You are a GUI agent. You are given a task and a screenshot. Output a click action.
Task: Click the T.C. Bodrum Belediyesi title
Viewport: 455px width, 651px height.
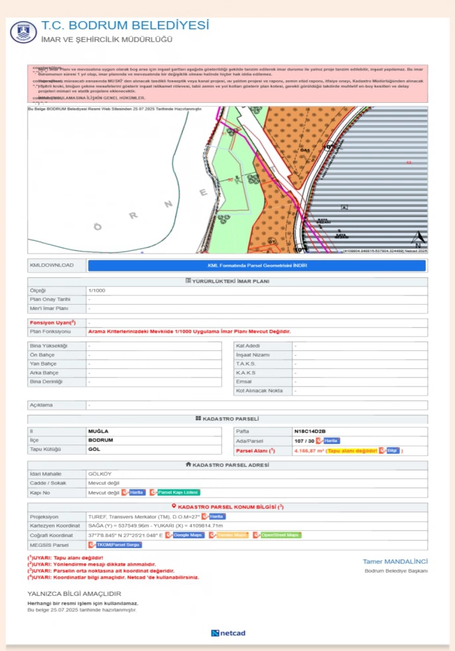(x=125, y=25)
